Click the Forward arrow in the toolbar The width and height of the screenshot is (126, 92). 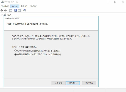pos(6,10)
